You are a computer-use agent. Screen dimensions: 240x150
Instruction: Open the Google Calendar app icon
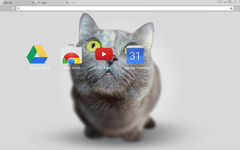135,55
